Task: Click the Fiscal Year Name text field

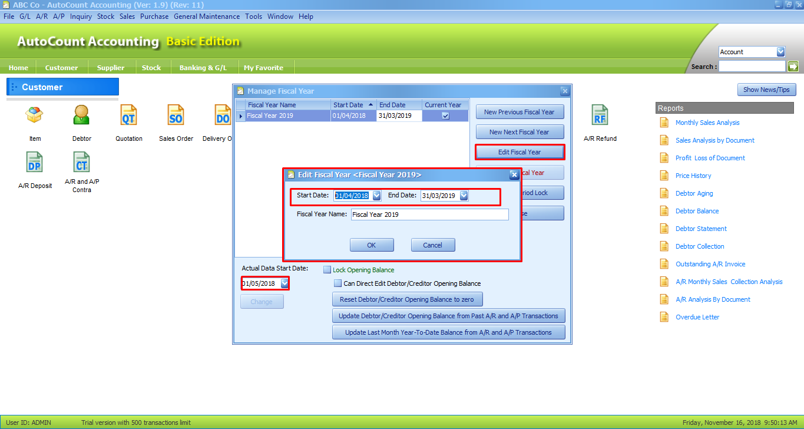Action: 429,214
